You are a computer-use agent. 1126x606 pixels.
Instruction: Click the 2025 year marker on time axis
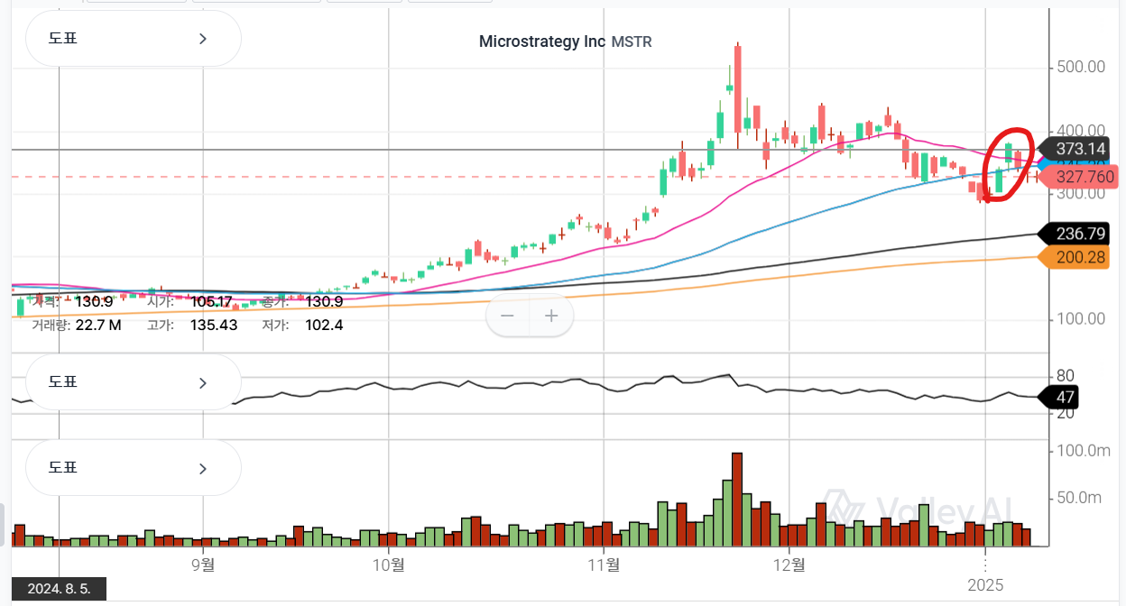[x=985, y=584]
